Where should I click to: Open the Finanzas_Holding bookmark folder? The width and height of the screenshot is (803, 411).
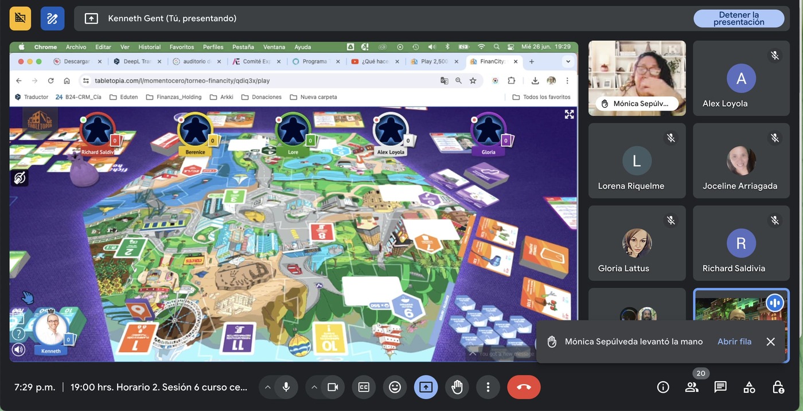174,97
